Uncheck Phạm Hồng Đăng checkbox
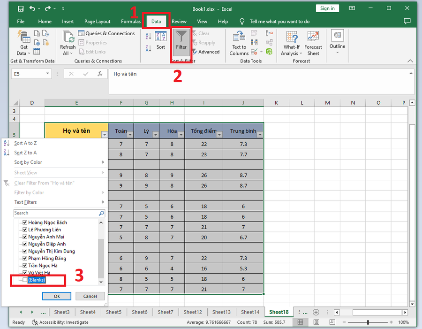 click(25, 258)
